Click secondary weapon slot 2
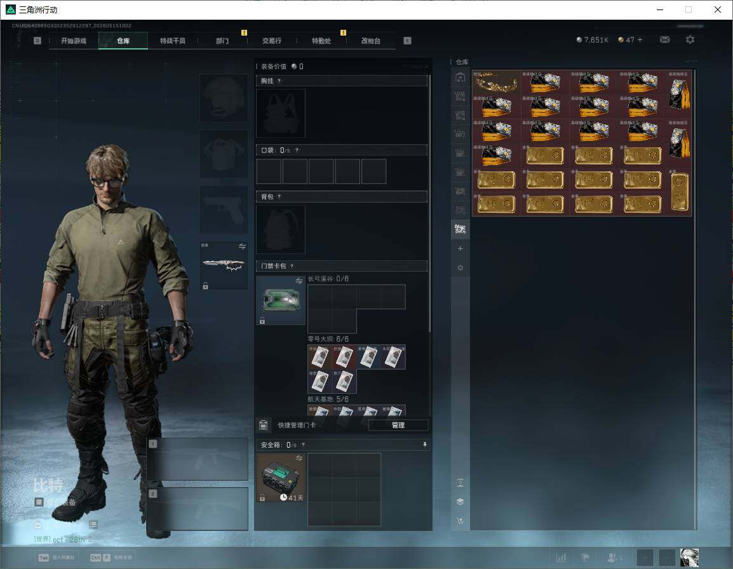Viewport: 733px width, 569px height. pos(198,509)
